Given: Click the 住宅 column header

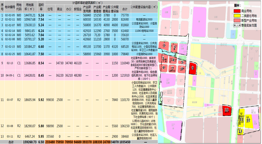Looking at the screenshot, I should (50, 9).
